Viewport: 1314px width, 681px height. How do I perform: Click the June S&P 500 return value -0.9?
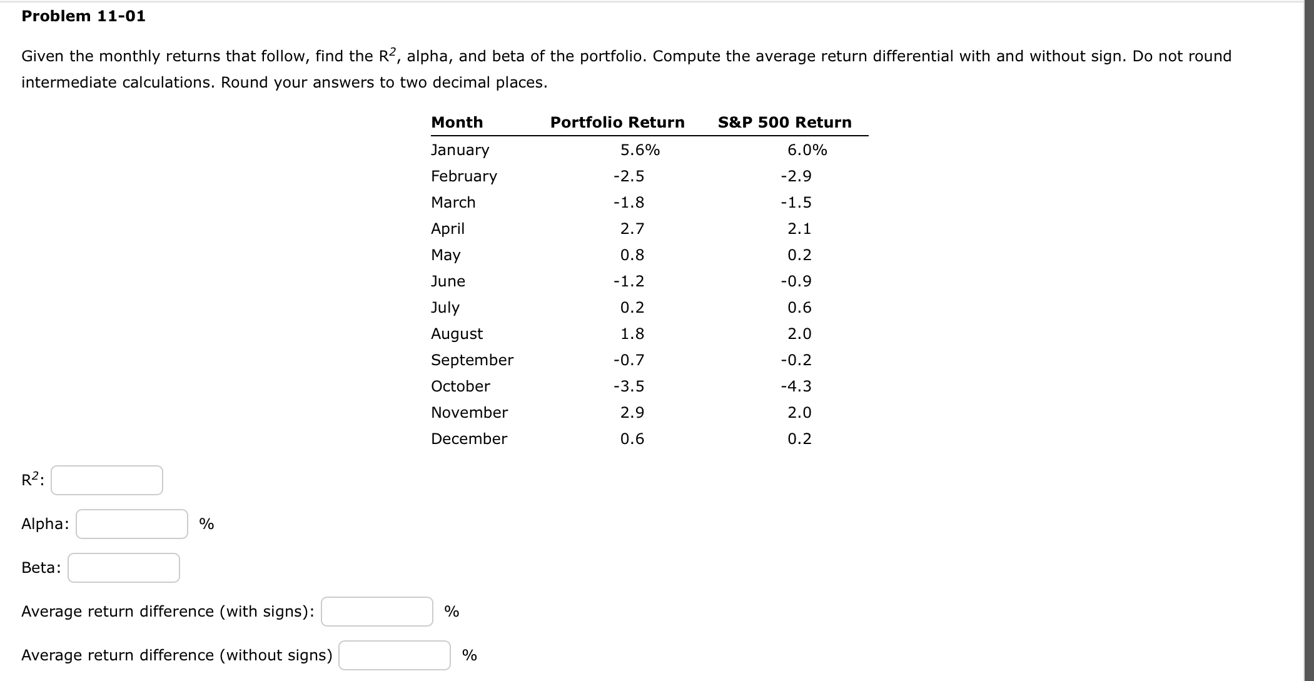(x=797, y=281)
